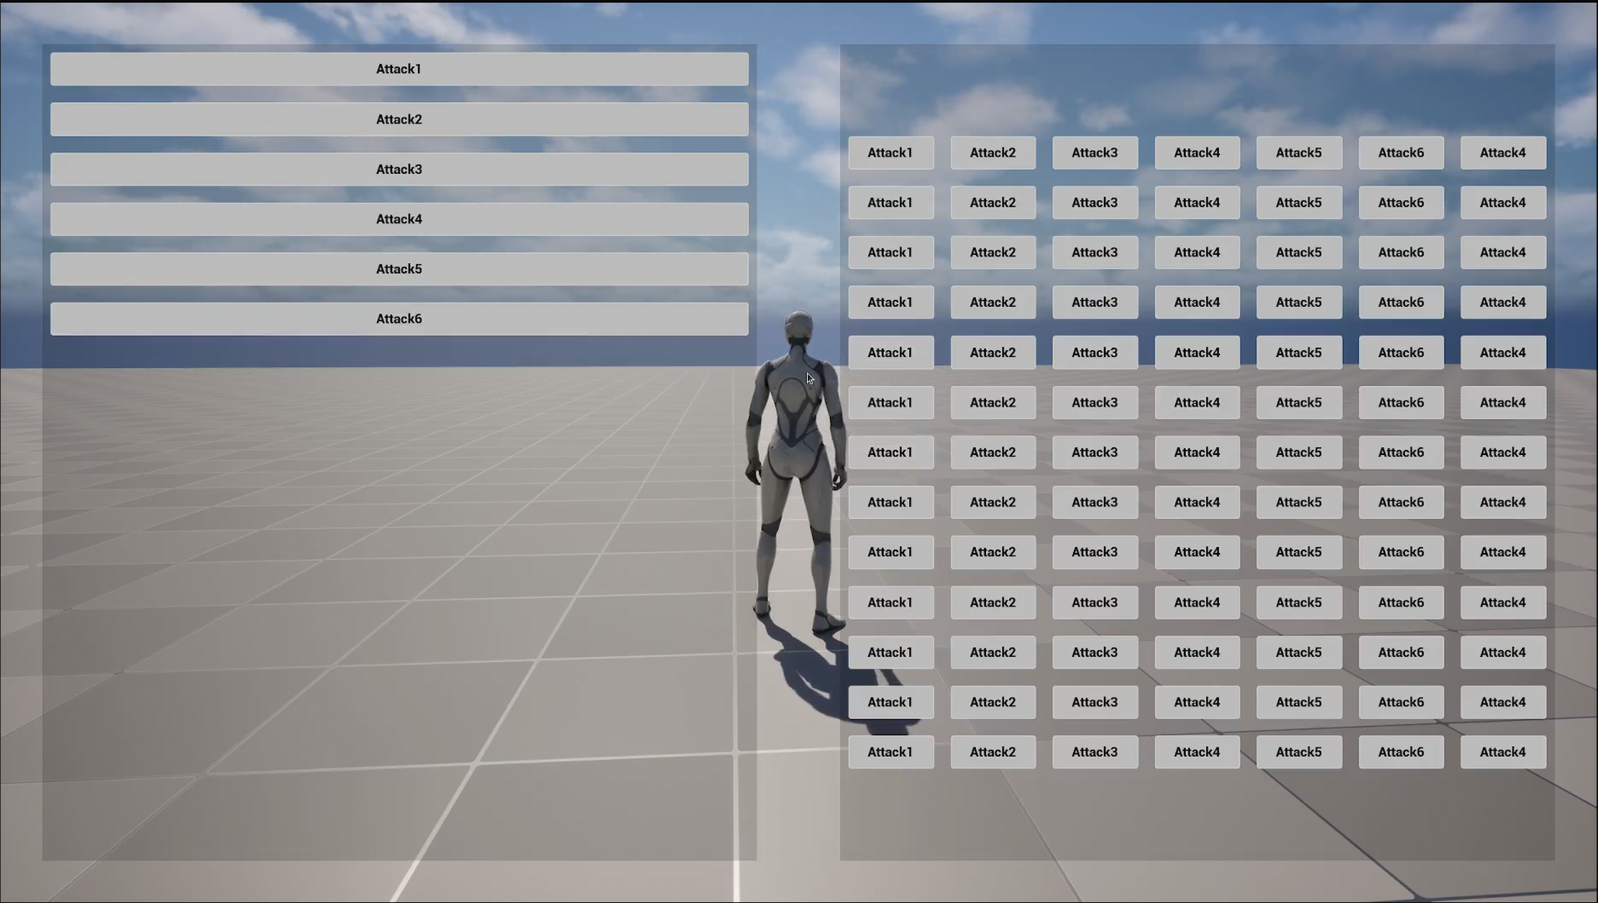Screen dimensions: 1598x903
Task: Activate the wide Attack5 button in left panel
Action: [x=399, y=269]
